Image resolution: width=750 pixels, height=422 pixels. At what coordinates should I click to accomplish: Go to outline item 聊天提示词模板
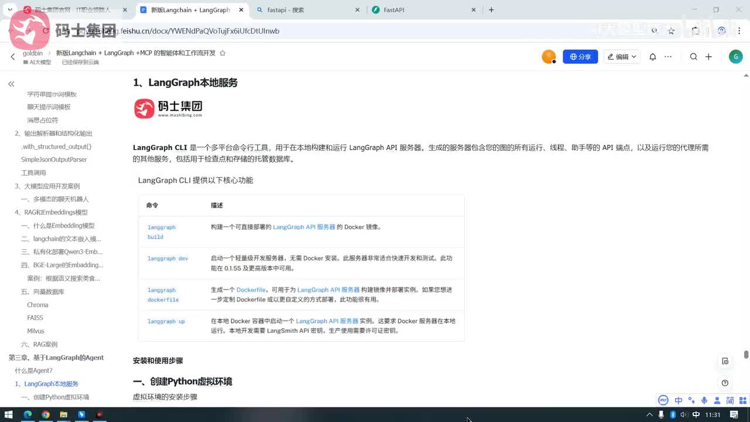click(49, 107)
